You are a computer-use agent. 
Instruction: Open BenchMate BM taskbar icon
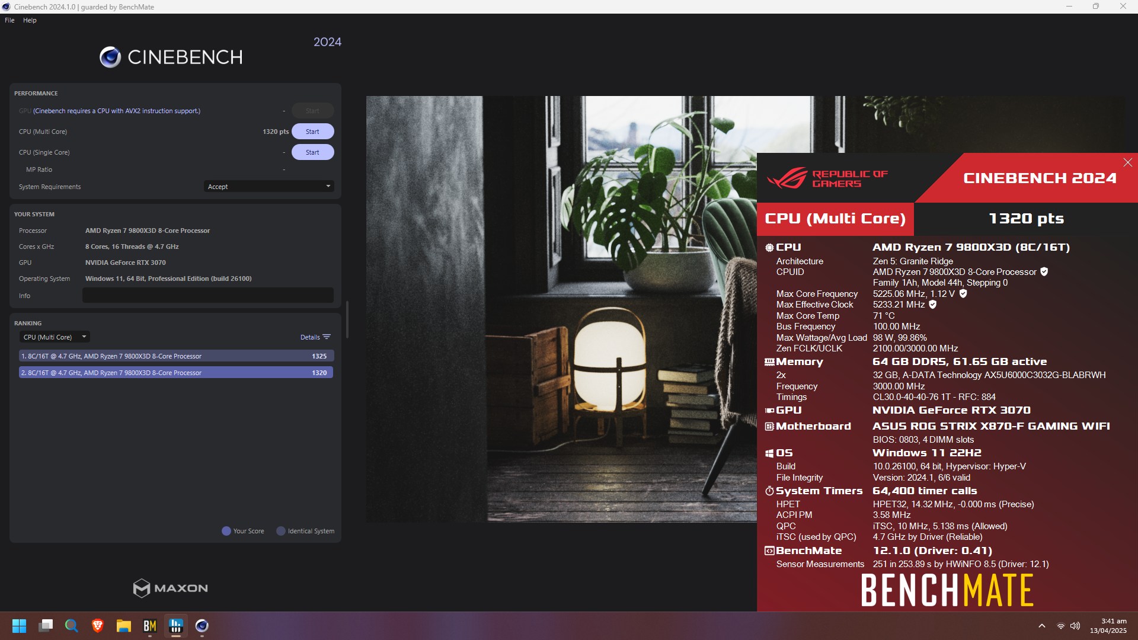(150, 626)
